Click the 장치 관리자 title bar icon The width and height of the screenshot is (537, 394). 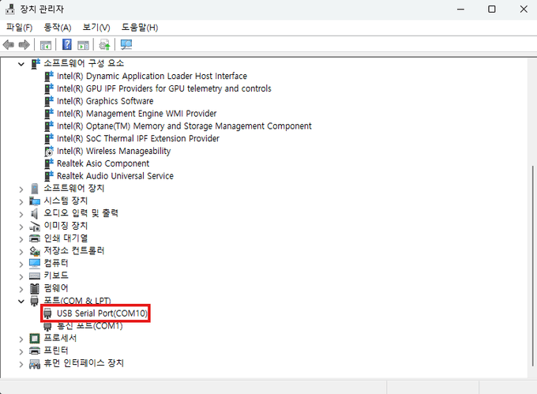tap(10, 9)
